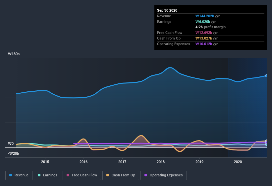This screenshot has height=186, width=272.
Task: Click the 2018 x-axis year label
Action: 161,162
